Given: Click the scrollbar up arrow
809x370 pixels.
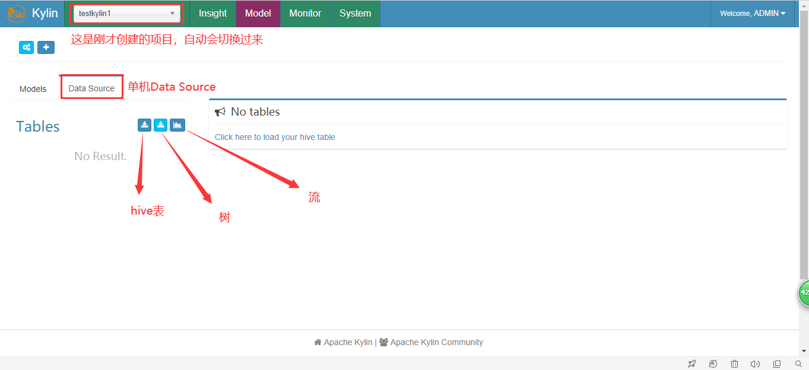Looking at the screenshot, I should tap(804, 5).
